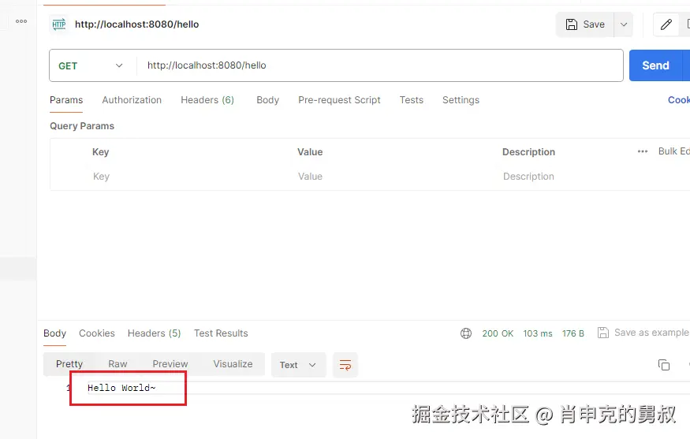Click the request URL input field
690x439 pixels.
(379, 65)
